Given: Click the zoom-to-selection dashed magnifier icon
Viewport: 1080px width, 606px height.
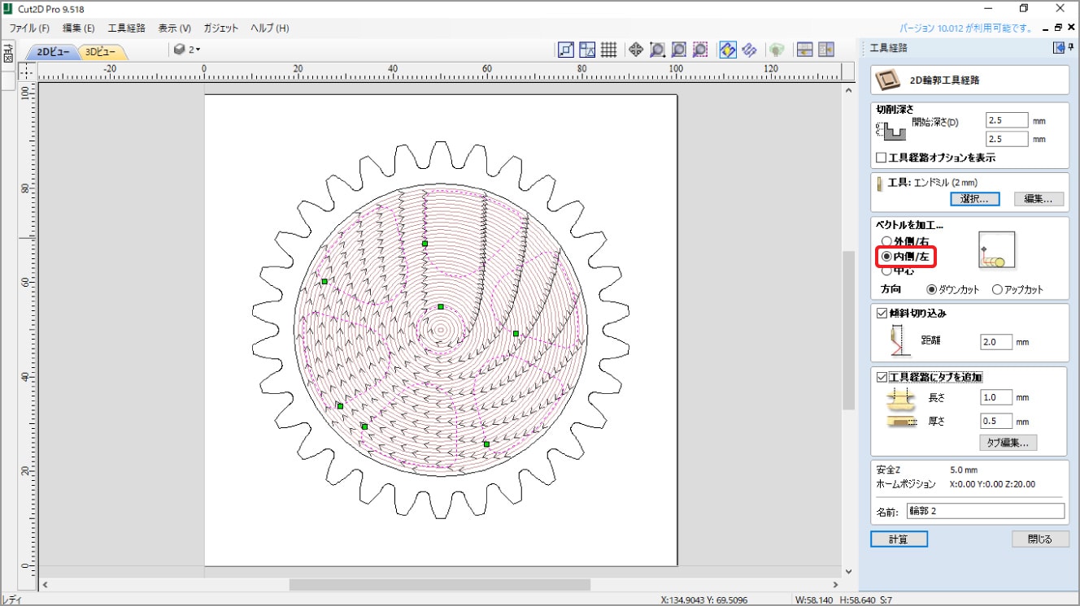Looking at the screenshot, I should coord(700,50).
